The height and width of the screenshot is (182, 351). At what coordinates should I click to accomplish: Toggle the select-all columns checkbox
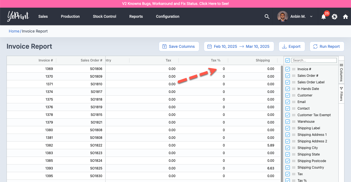(x=288, y=60)
